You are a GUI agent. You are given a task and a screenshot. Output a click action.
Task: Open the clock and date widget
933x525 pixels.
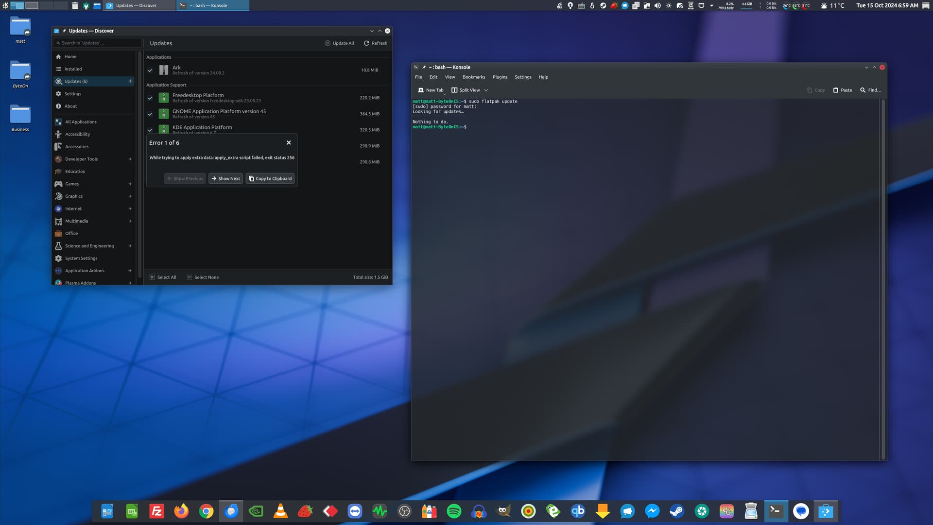(887, 5)
